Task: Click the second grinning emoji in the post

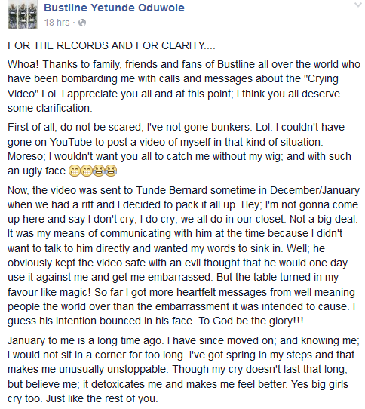Action: click(86, 171)
